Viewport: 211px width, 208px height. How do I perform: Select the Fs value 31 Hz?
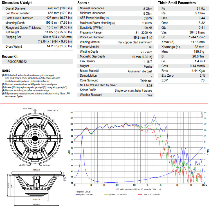coord(201,8)
